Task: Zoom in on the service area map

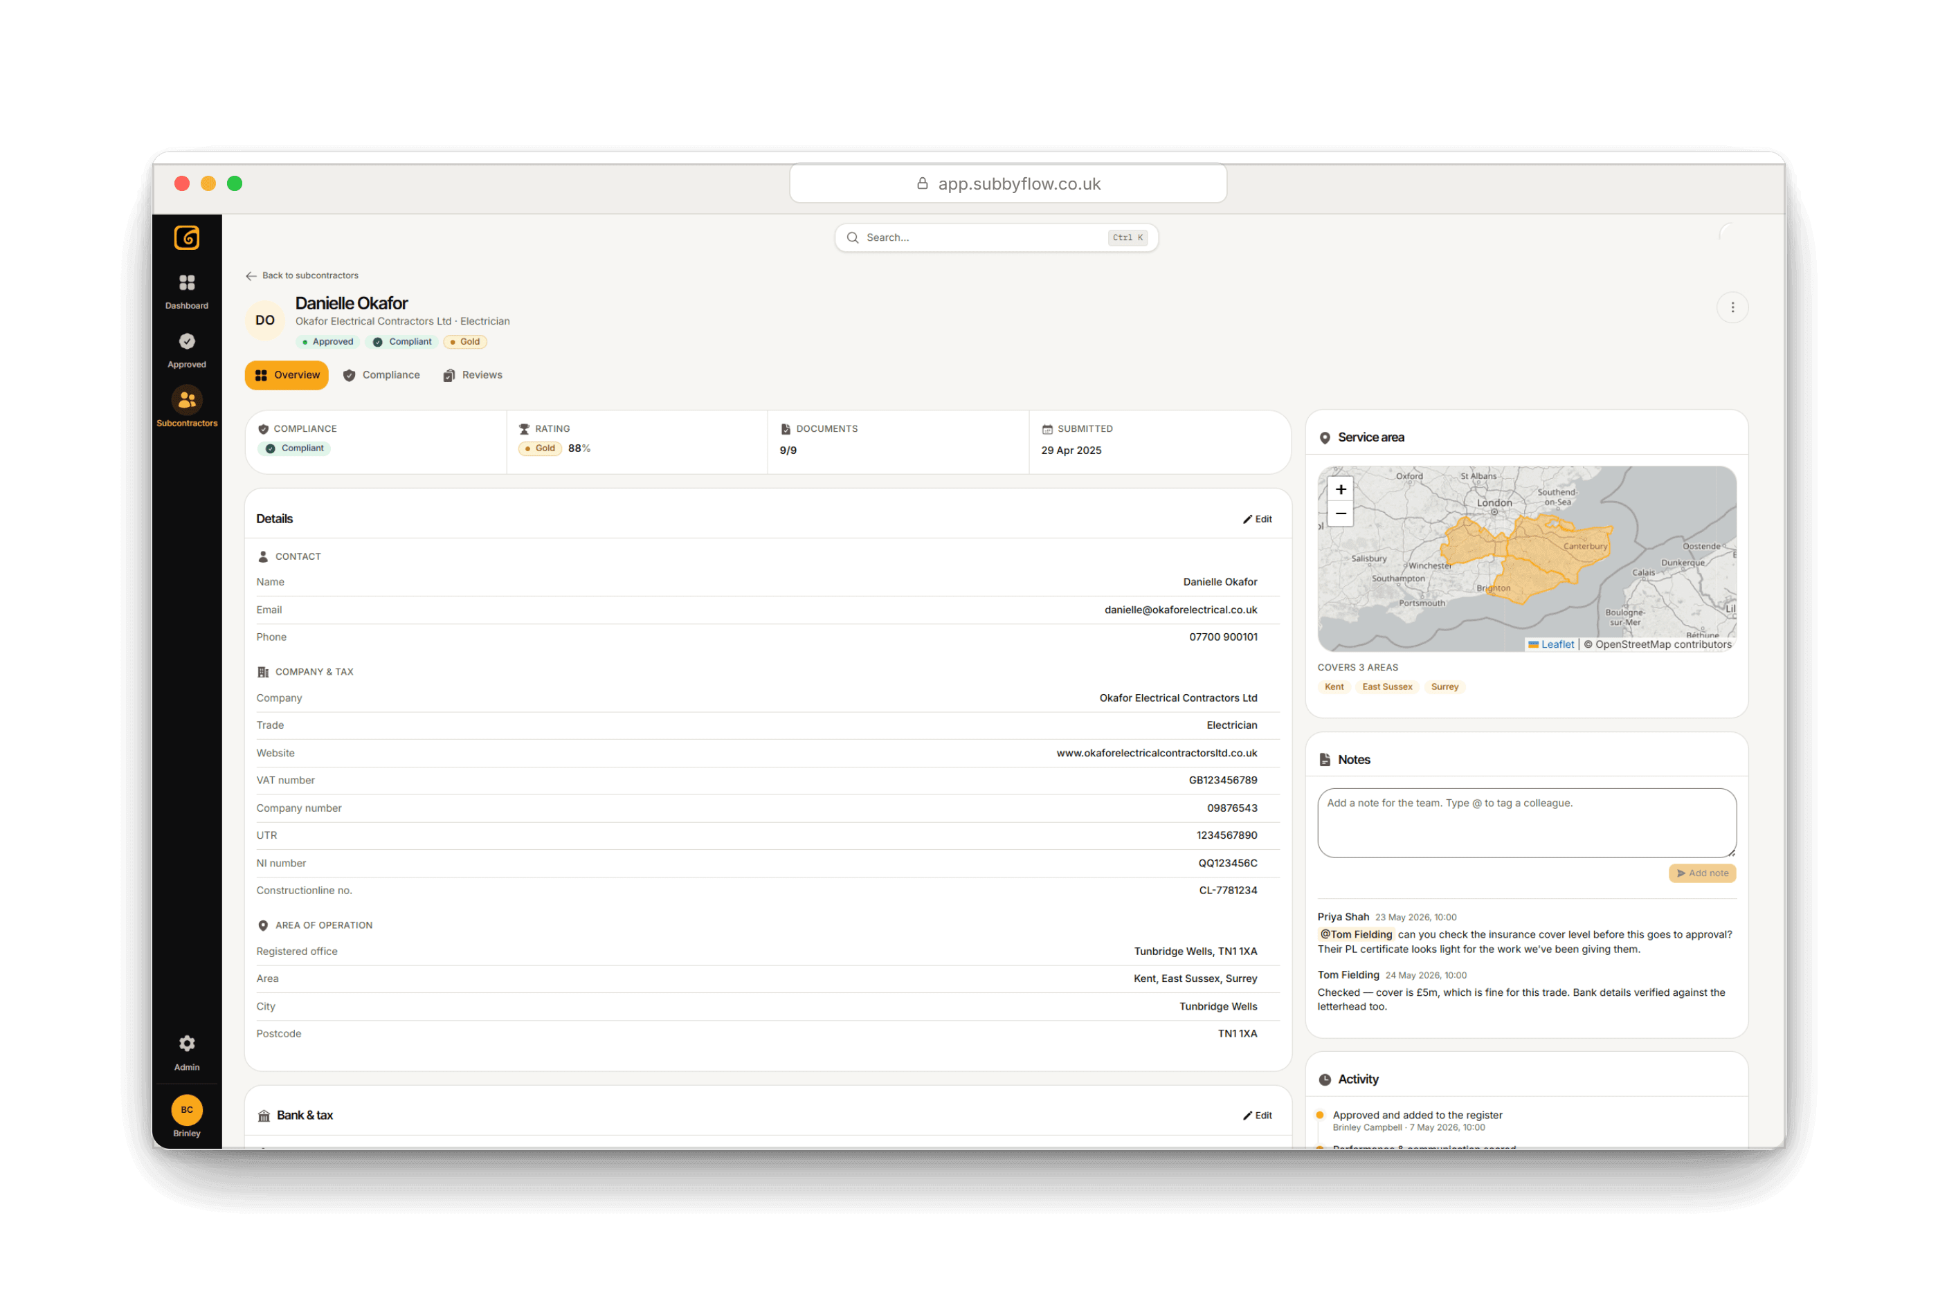Action: tap(1341, 489)
